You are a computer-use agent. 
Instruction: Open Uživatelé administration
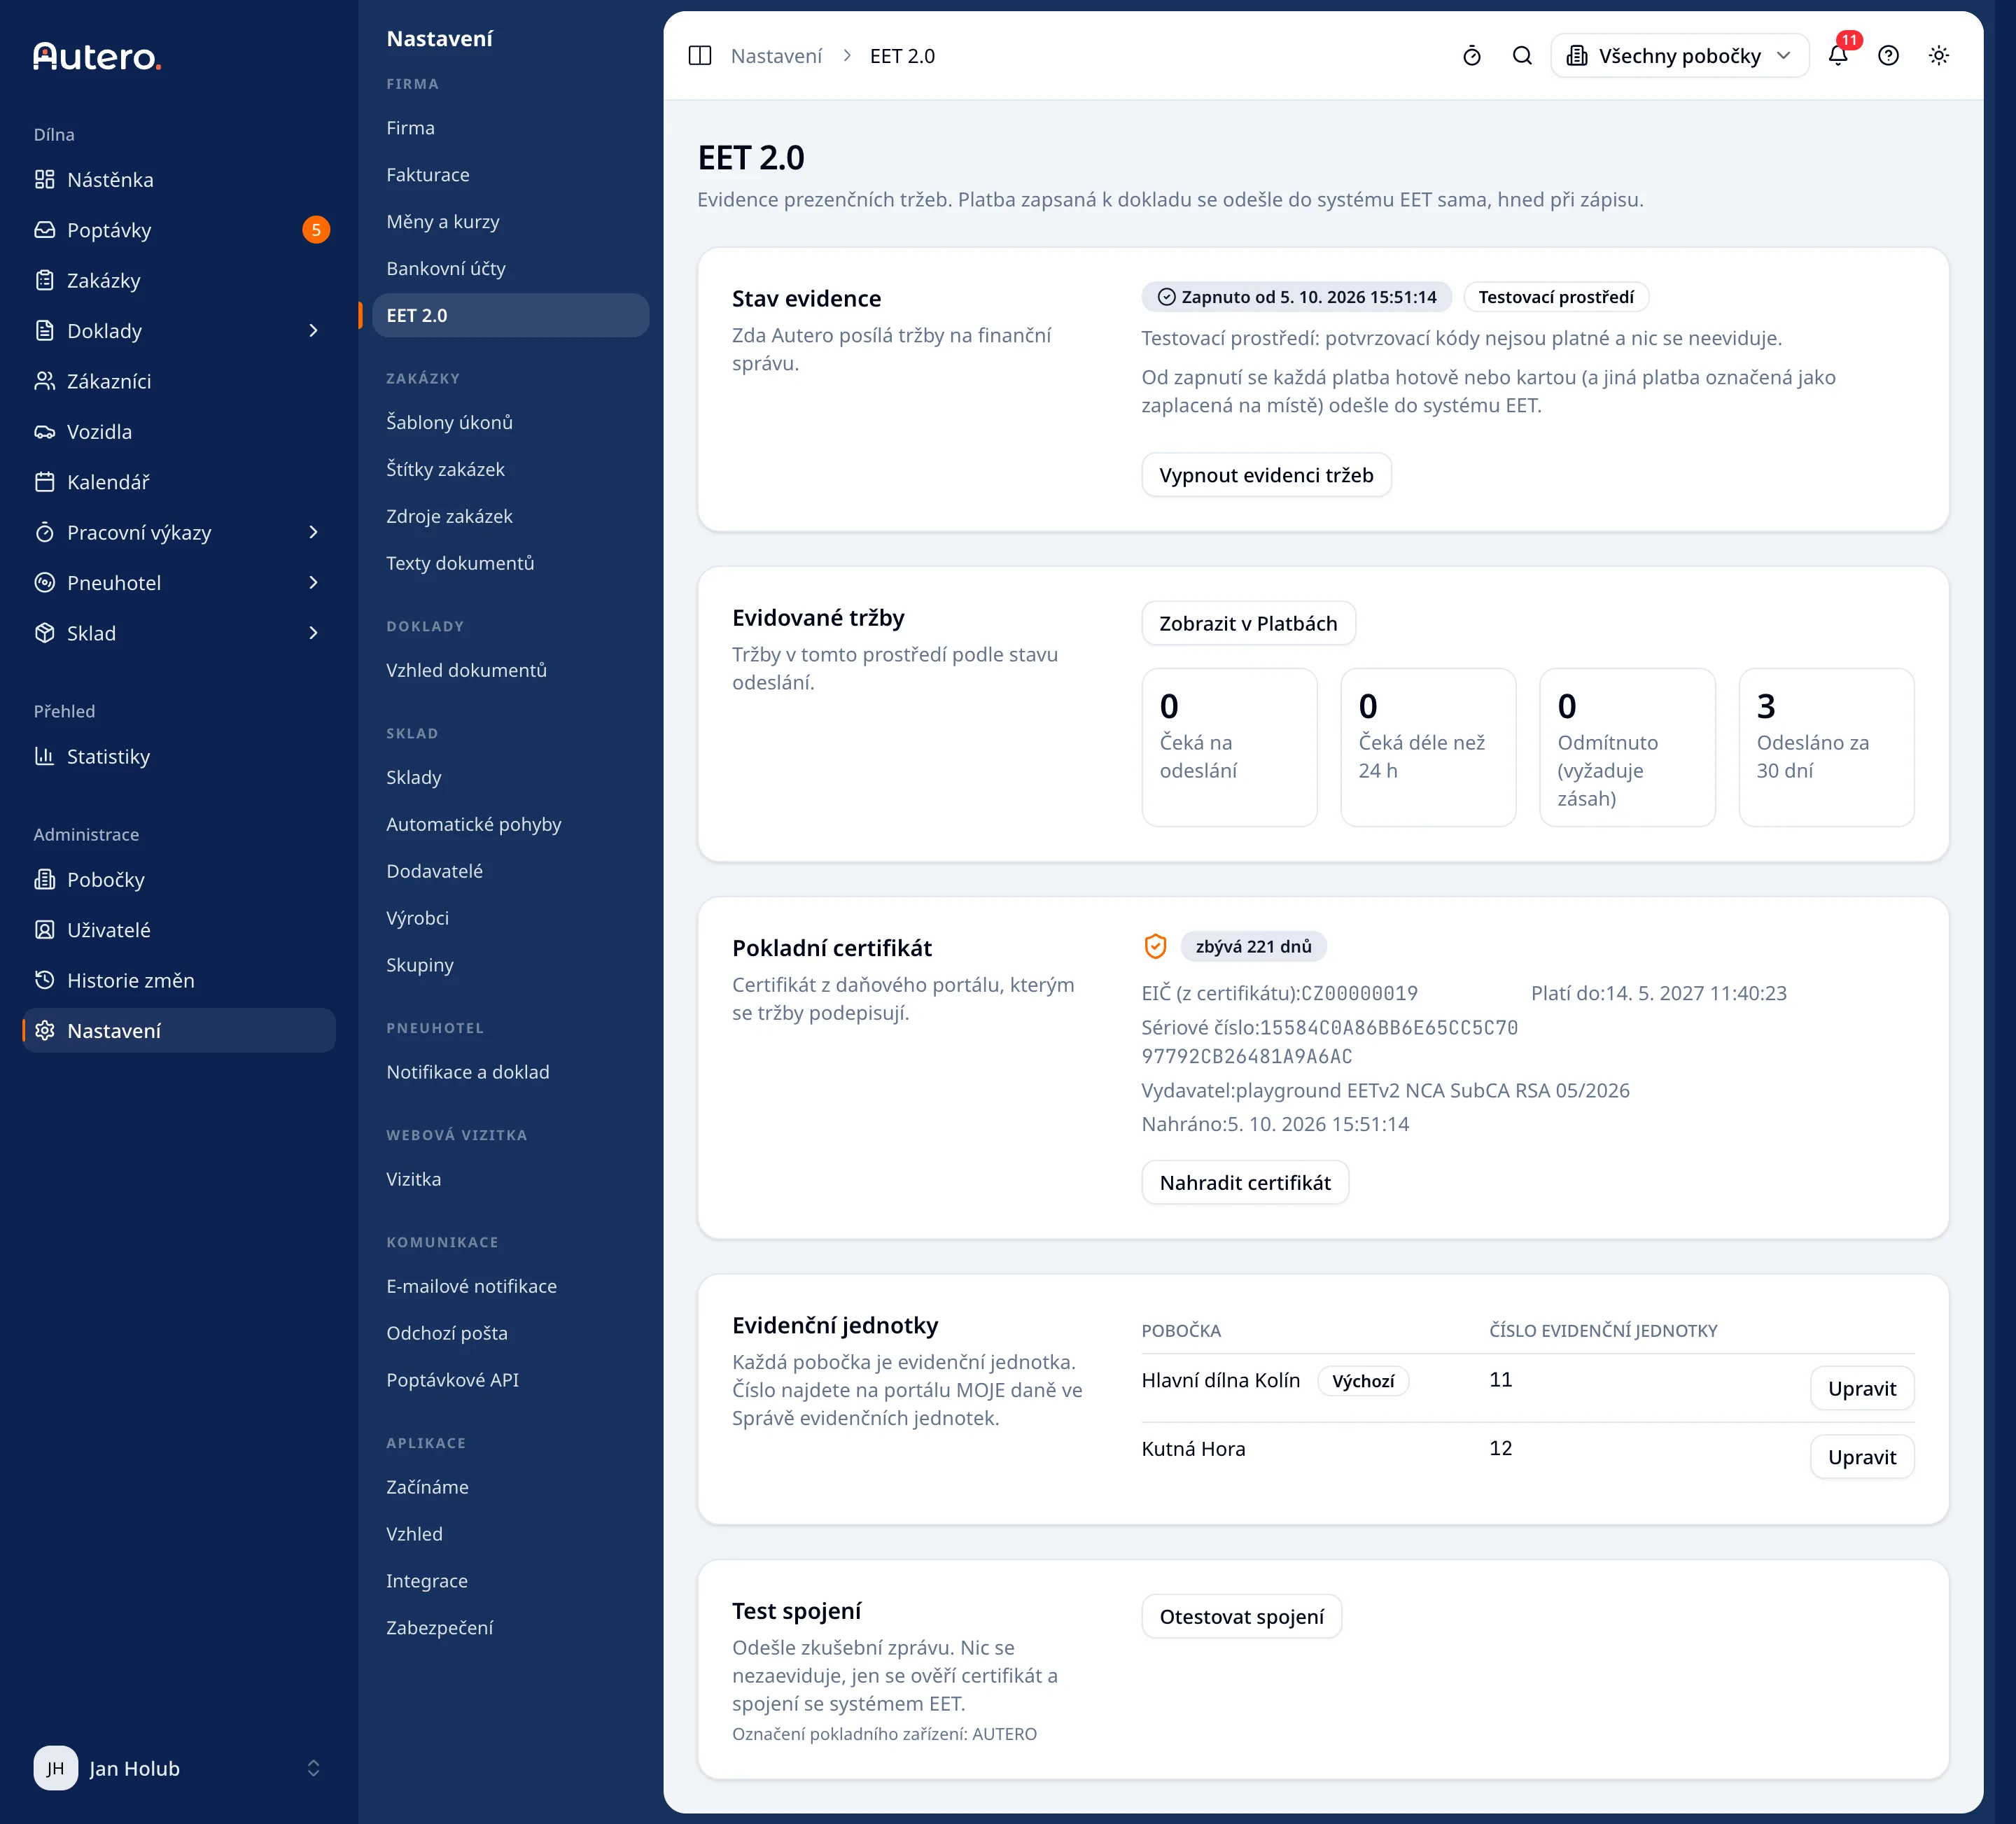click(x=179, y=930)
